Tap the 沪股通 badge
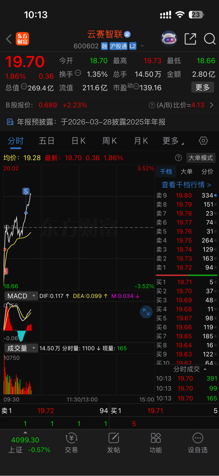This screenshot has width=219, height=476. pyautogui.click(x=118, y=46)
